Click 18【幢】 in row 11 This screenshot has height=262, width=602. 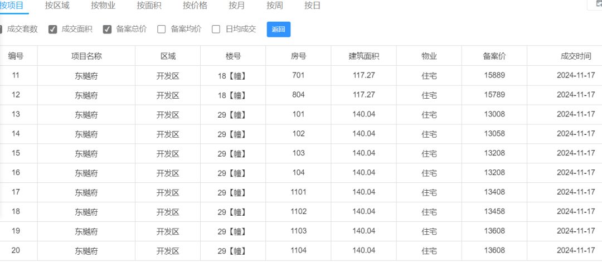232,76
